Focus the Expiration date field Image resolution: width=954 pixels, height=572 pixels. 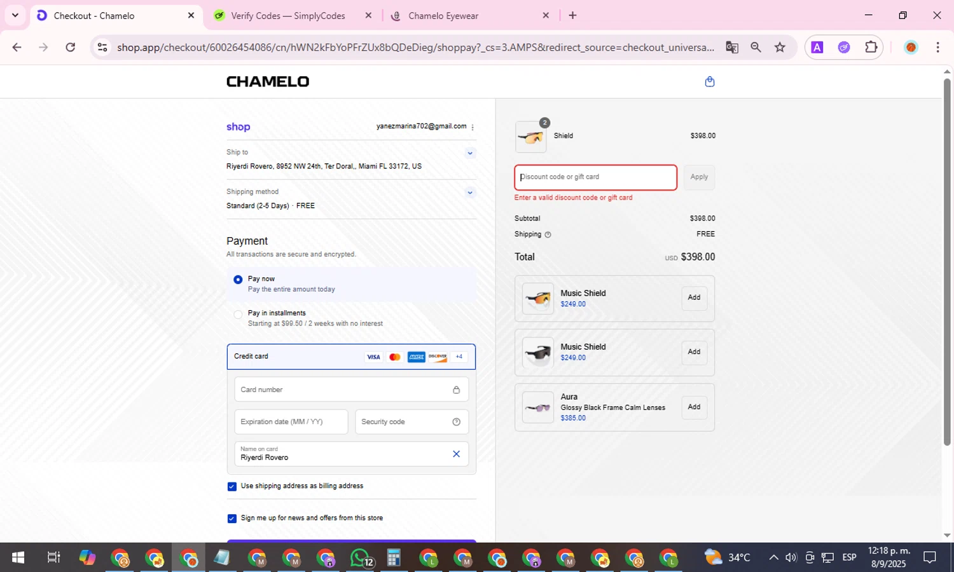tap(291, 422)
